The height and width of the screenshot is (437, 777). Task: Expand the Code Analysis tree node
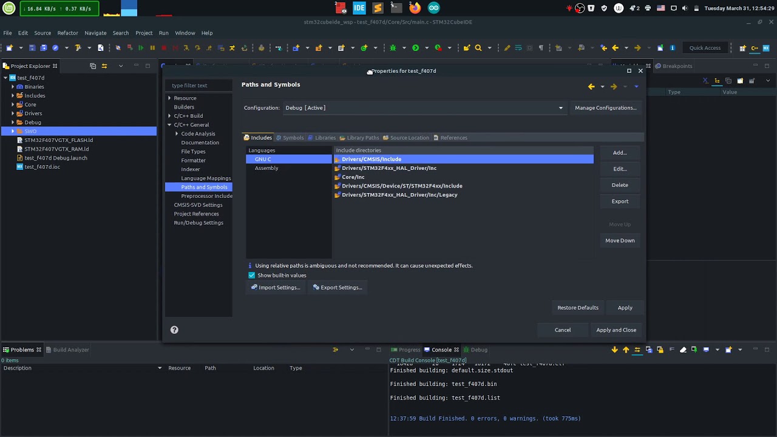click(x=177, y=134)
